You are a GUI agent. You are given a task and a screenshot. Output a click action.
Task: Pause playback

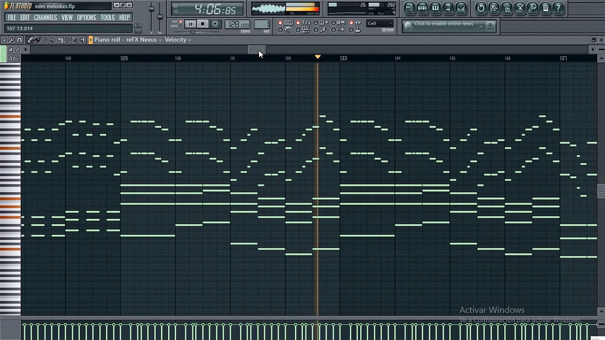tap(190, 24)
